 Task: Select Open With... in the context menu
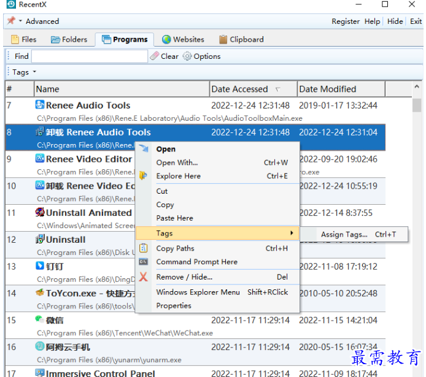(217, 162)
